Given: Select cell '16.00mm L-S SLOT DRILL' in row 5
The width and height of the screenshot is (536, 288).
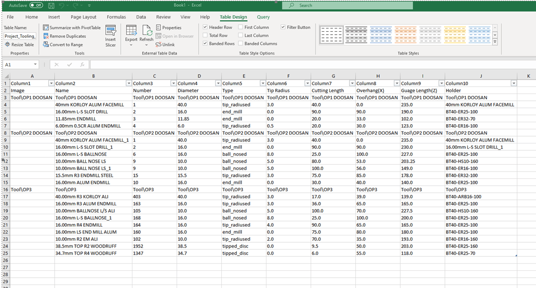Looking at the screenshot, I should 93,112.
